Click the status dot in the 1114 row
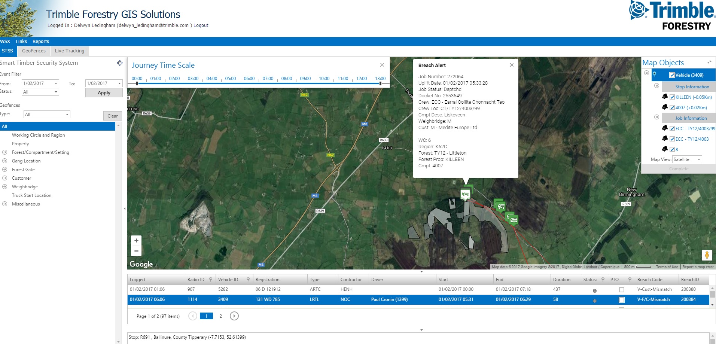Image resolution: width=716 pixels, height=344 pixels. 595,301
